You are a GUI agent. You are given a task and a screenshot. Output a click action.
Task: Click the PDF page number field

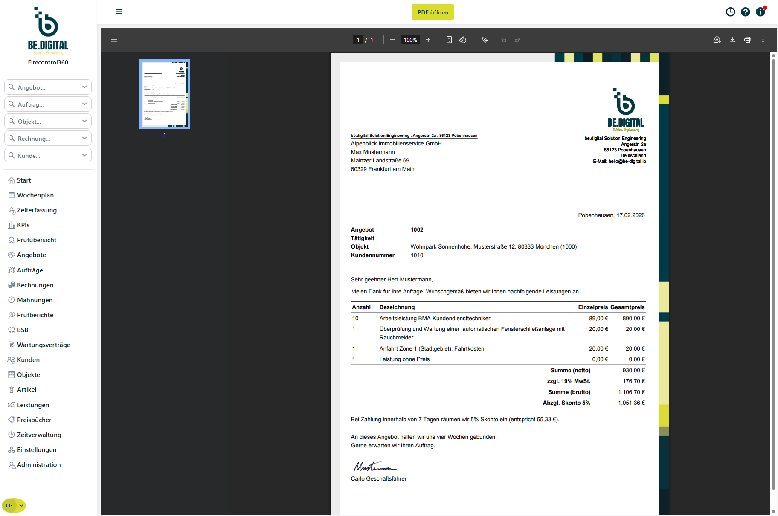[358, 40]
